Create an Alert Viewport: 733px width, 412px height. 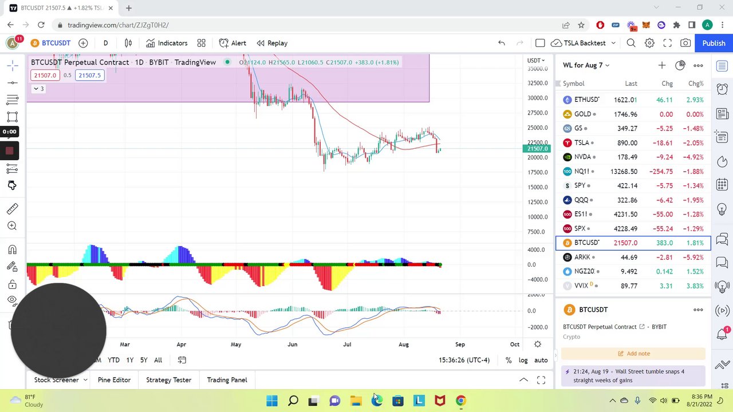232,43
